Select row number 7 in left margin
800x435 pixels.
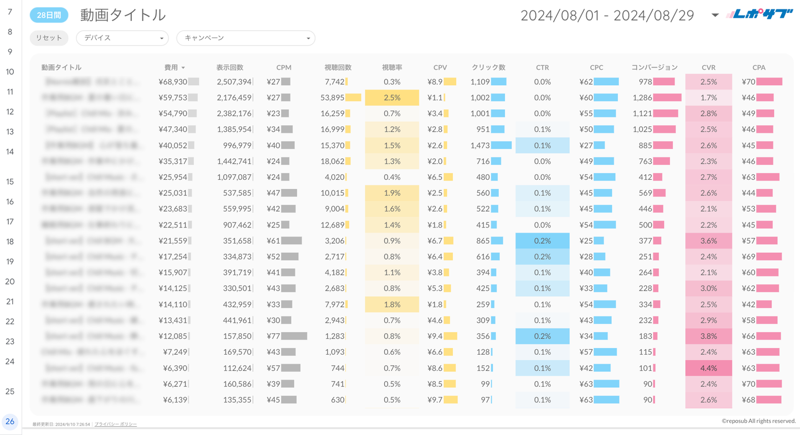[10, 12]
